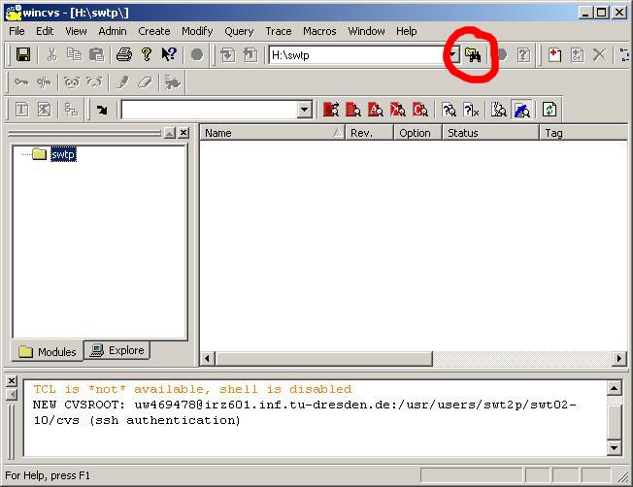
Task: Click the Tag column header
Action: click(583, 133)
